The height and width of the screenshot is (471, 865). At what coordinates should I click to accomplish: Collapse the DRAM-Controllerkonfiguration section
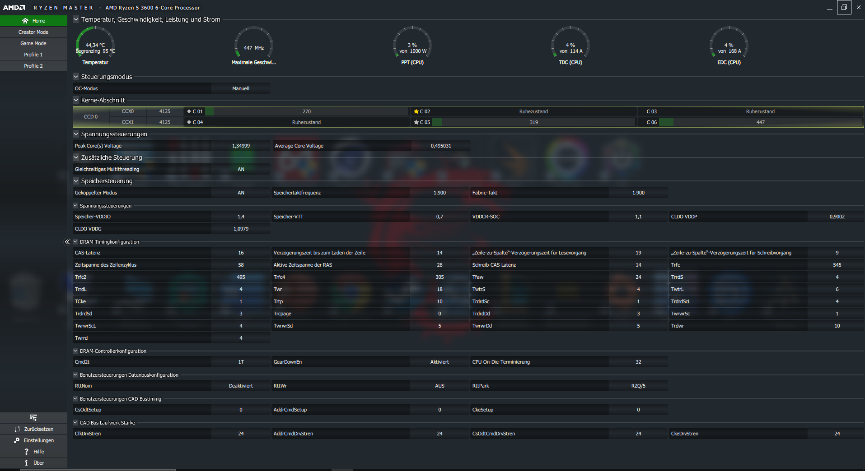tap(75, 351)
